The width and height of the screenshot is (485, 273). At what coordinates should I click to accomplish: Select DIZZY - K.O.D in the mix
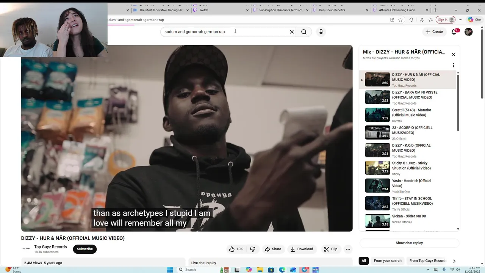[408, 151]
